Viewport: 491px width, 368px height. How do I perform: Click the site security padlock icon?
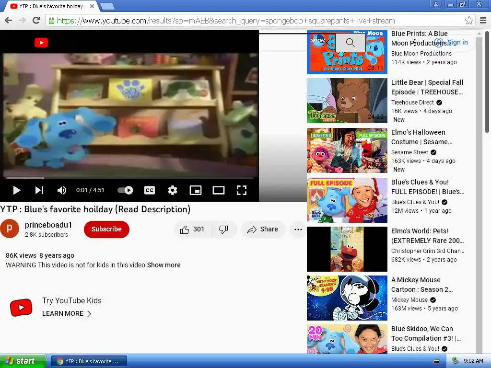pyautogui.click(x=51, y=21)
